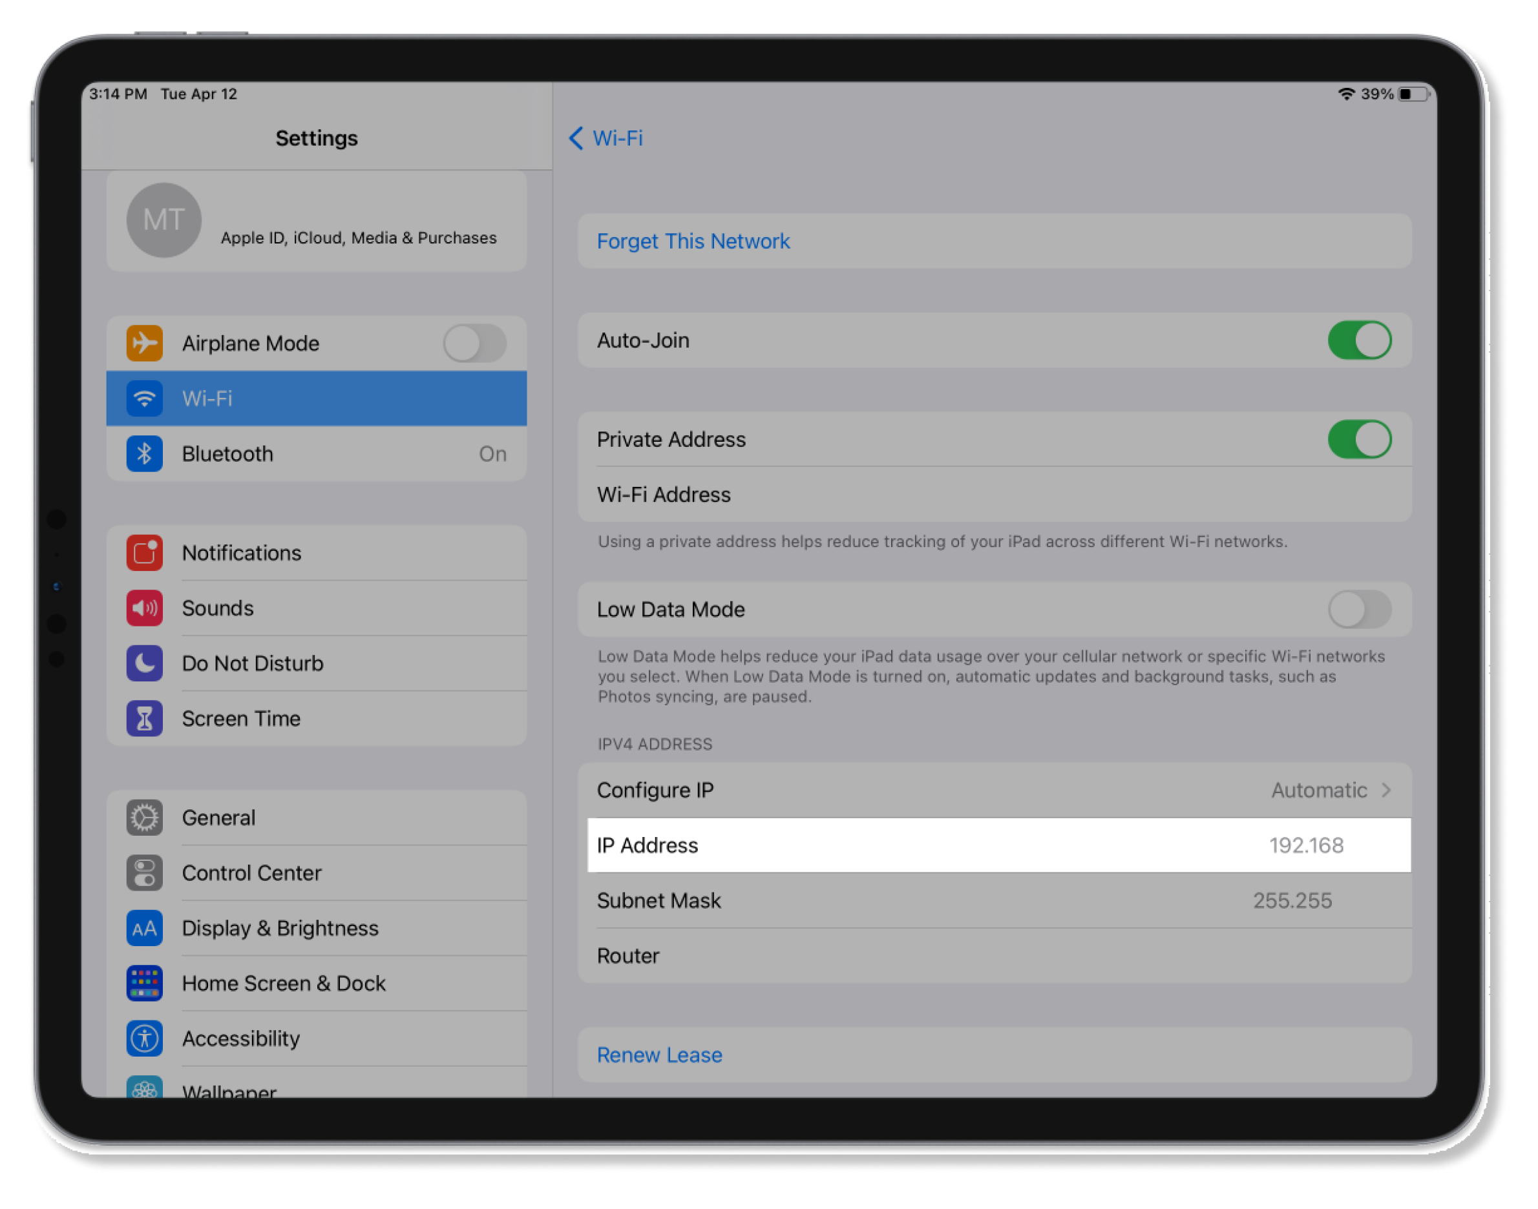This screenshot has width=1538, height=1209.
Task: Tap the Bluetooth On status text
Action: (493, 454)
